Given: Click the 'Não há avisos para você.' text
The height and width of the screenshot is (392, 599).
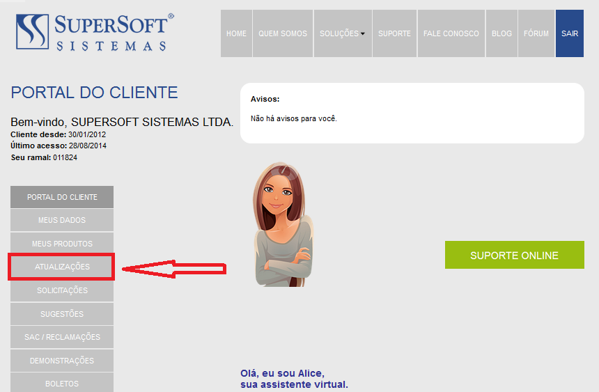Looking at the screenshot, I should (293, 118).
